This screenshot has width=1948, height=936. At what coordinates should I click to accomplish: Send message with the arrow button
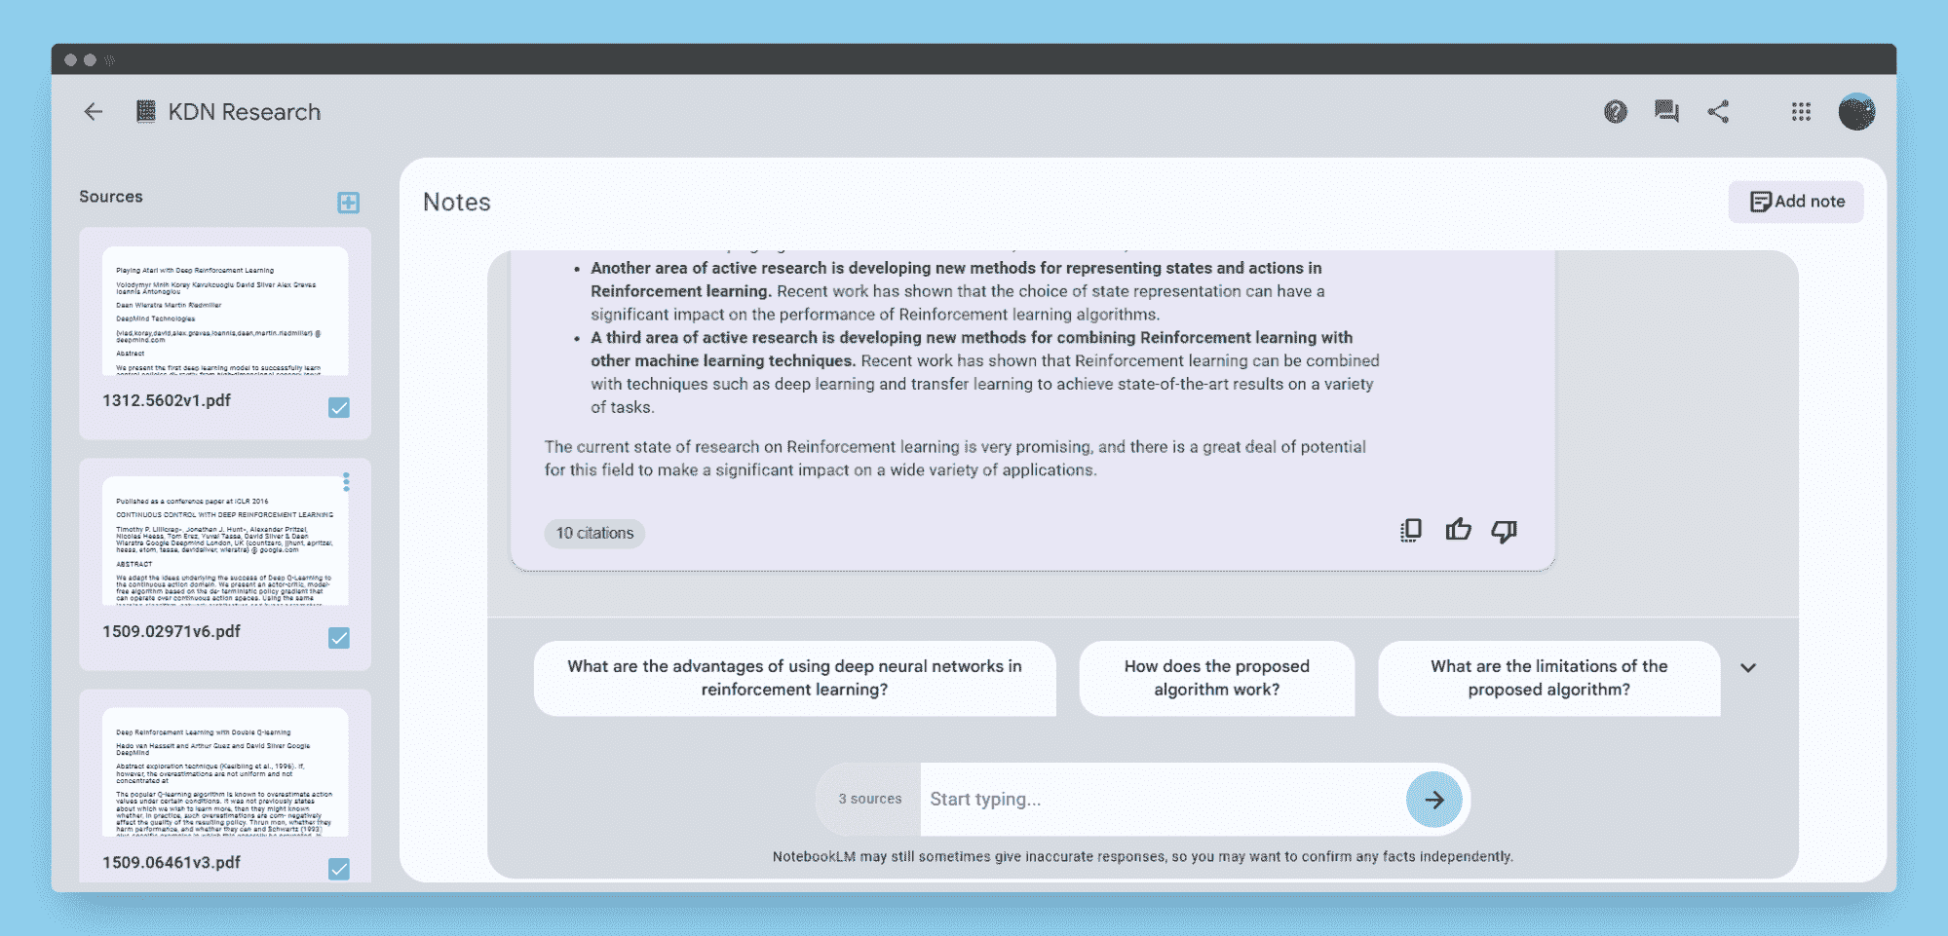click(1433, 800)
